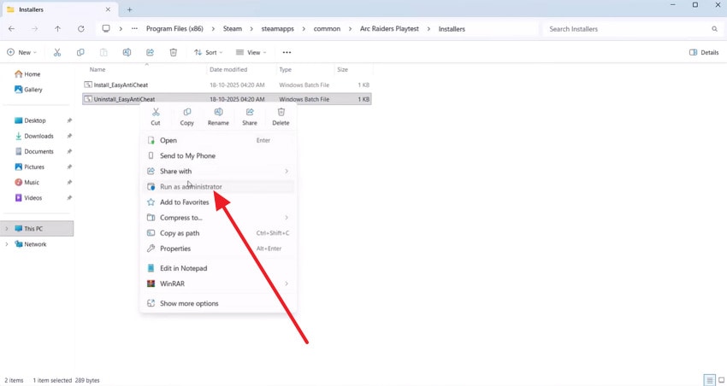This screenshot has height=386, width=727.
Task: Open Documents quick access folder
Action: click(34, 151)
